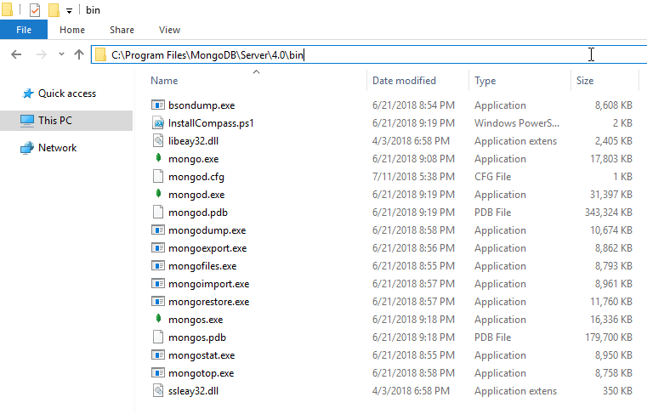This screenshot has height=414, width=647.
Task: Click the libeay32.dll file icon
Action: click(x=158, y=141)
